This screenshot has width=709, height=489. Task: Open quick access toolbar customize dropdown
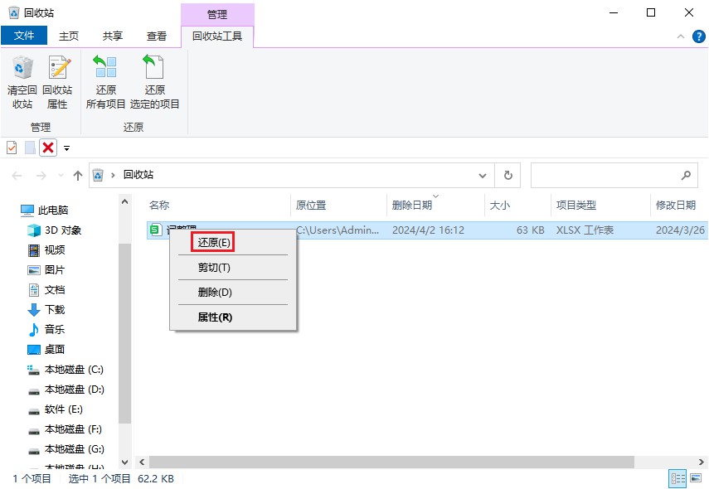(67, 148)
